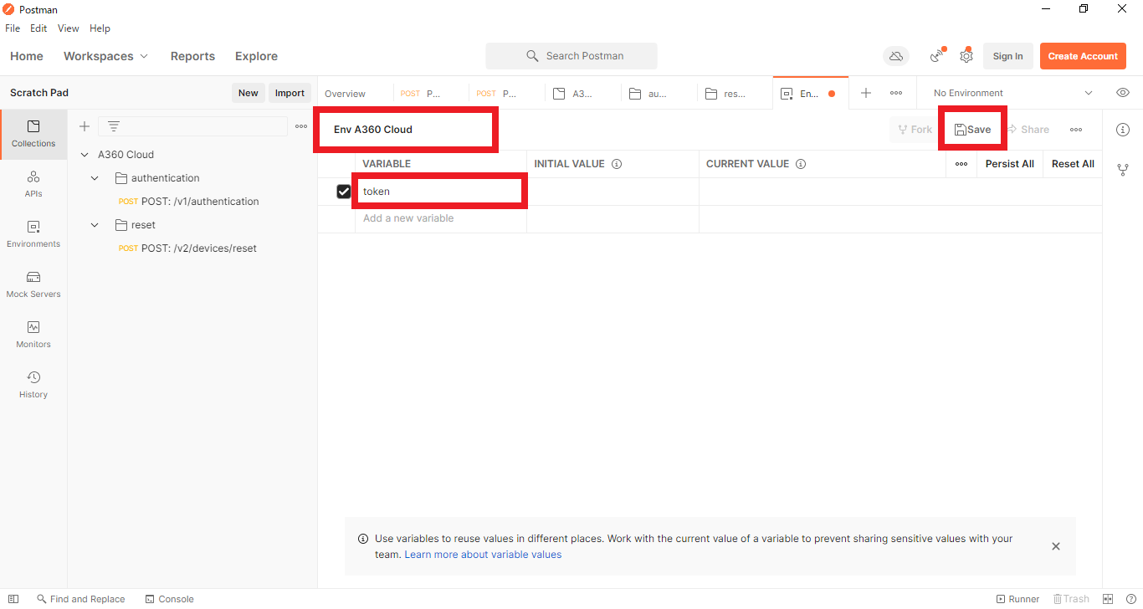1143x609 pixels.
Task: Go to Home in the top navigation
Action: coord(27,56)
